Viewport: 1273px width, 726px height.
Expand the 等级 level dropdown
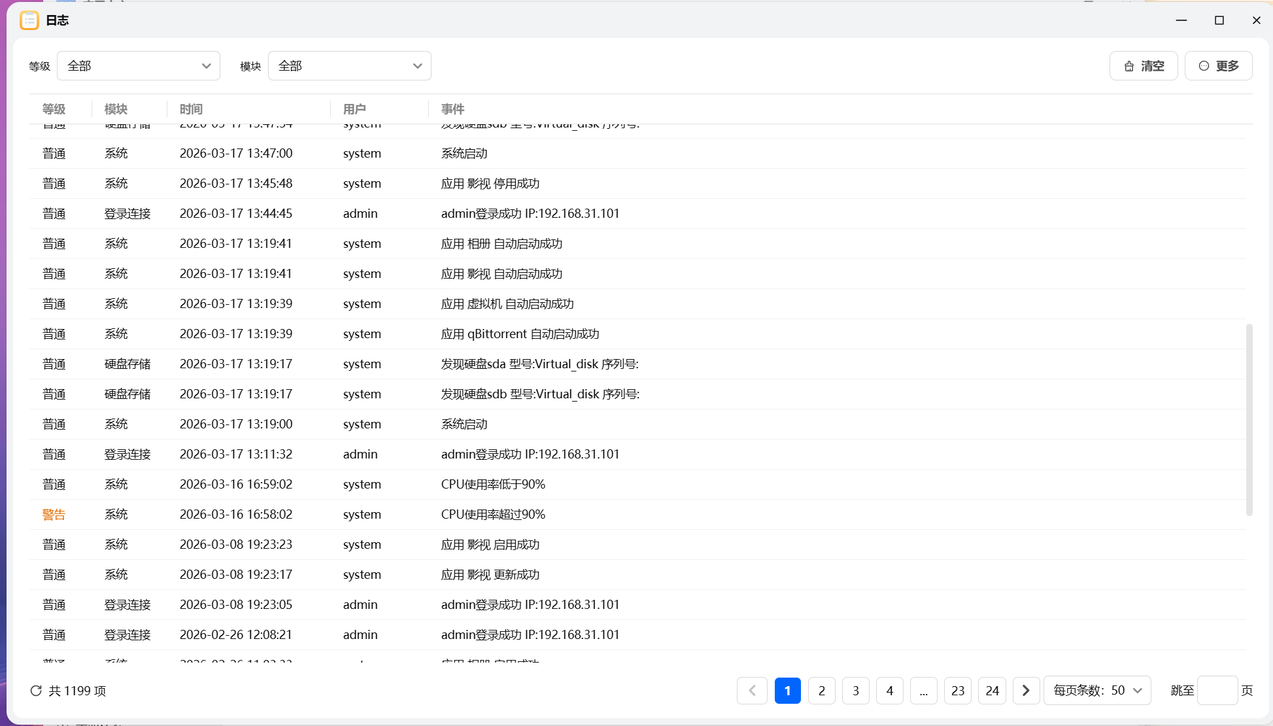(x=139, y=66)
